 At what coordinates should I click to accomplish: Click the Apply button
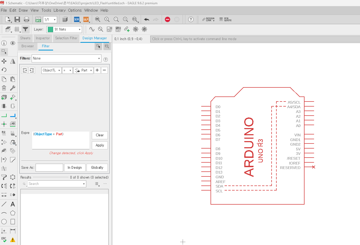click(100, 145)
